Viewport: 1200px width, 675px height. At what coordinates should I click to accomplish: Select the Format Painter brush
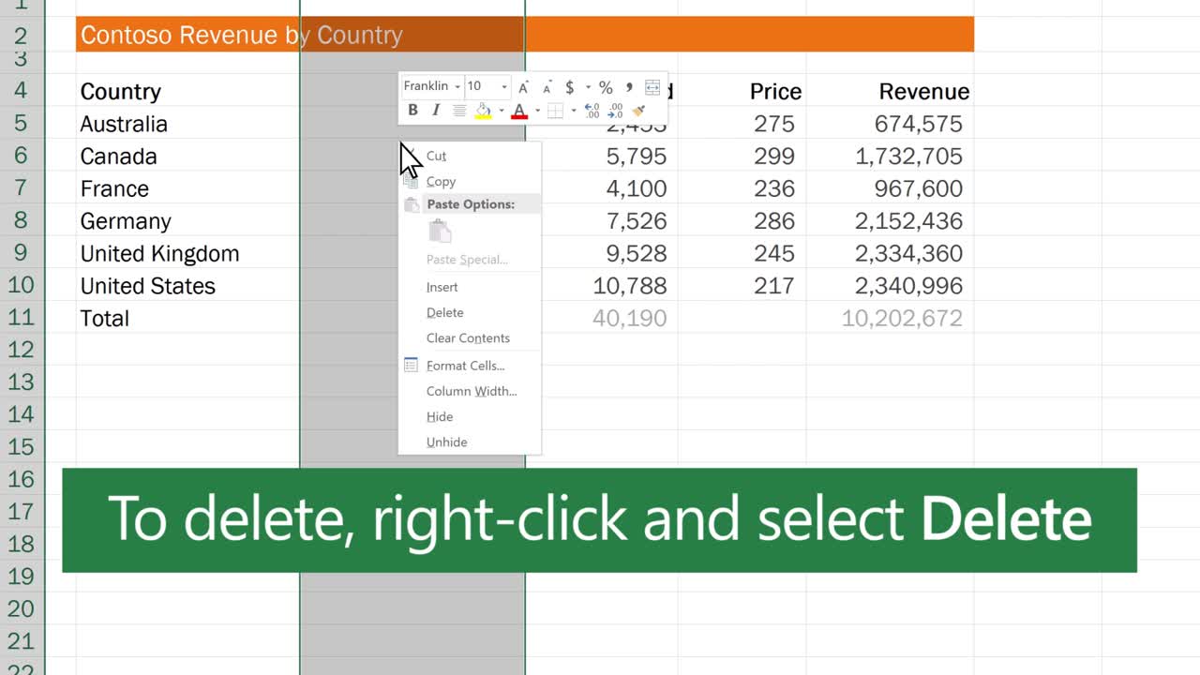coord(639,111)
